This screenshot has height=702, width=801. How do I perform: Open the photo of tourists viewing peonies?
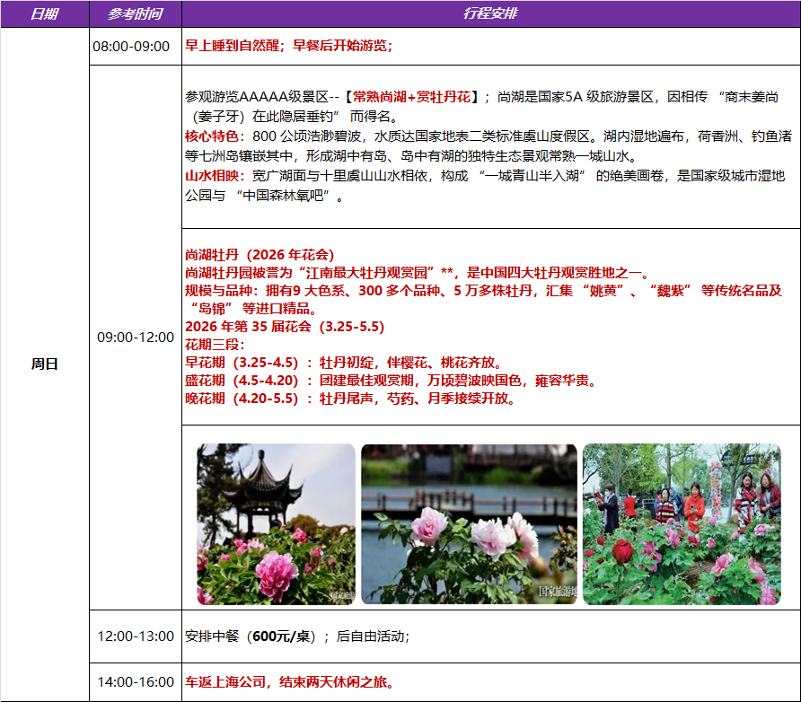(682, 523)
